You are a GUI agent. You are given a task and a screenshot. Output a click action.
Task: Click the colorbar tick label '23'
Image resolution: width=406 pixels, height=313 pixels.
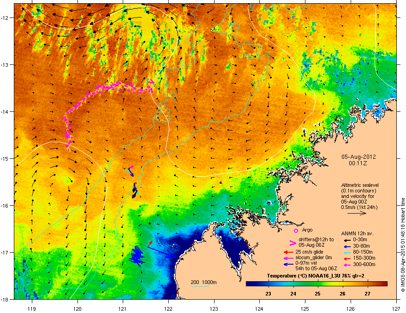click(x=268, y=294)
